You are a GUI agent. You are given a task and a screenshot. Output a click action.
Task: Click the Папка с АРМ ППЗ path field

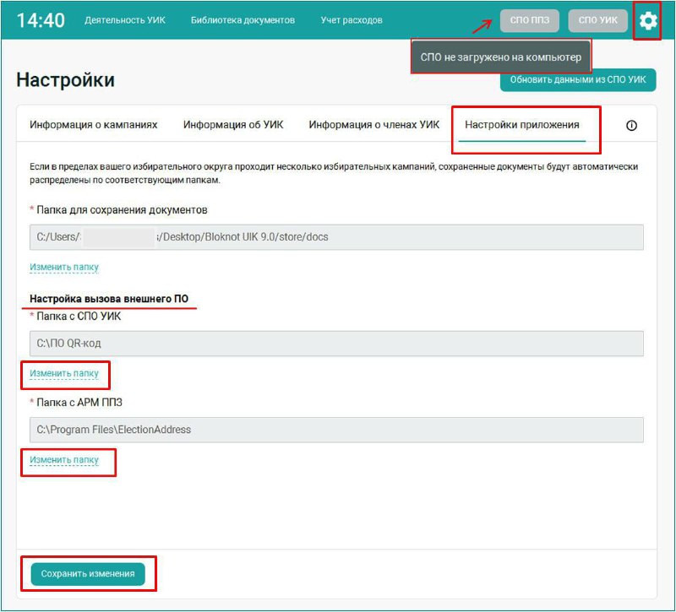tap(336, 430)
